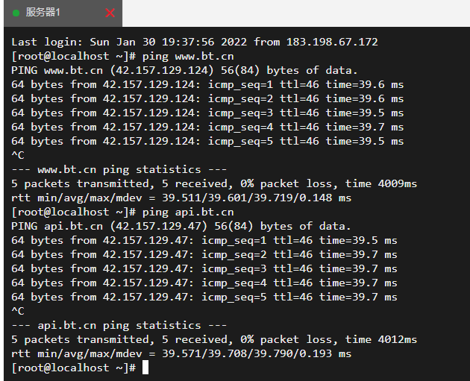This screenshot has width=470, height=381.
Task: Select the 服务器1 terminal tab
Action: click(63, 13)
